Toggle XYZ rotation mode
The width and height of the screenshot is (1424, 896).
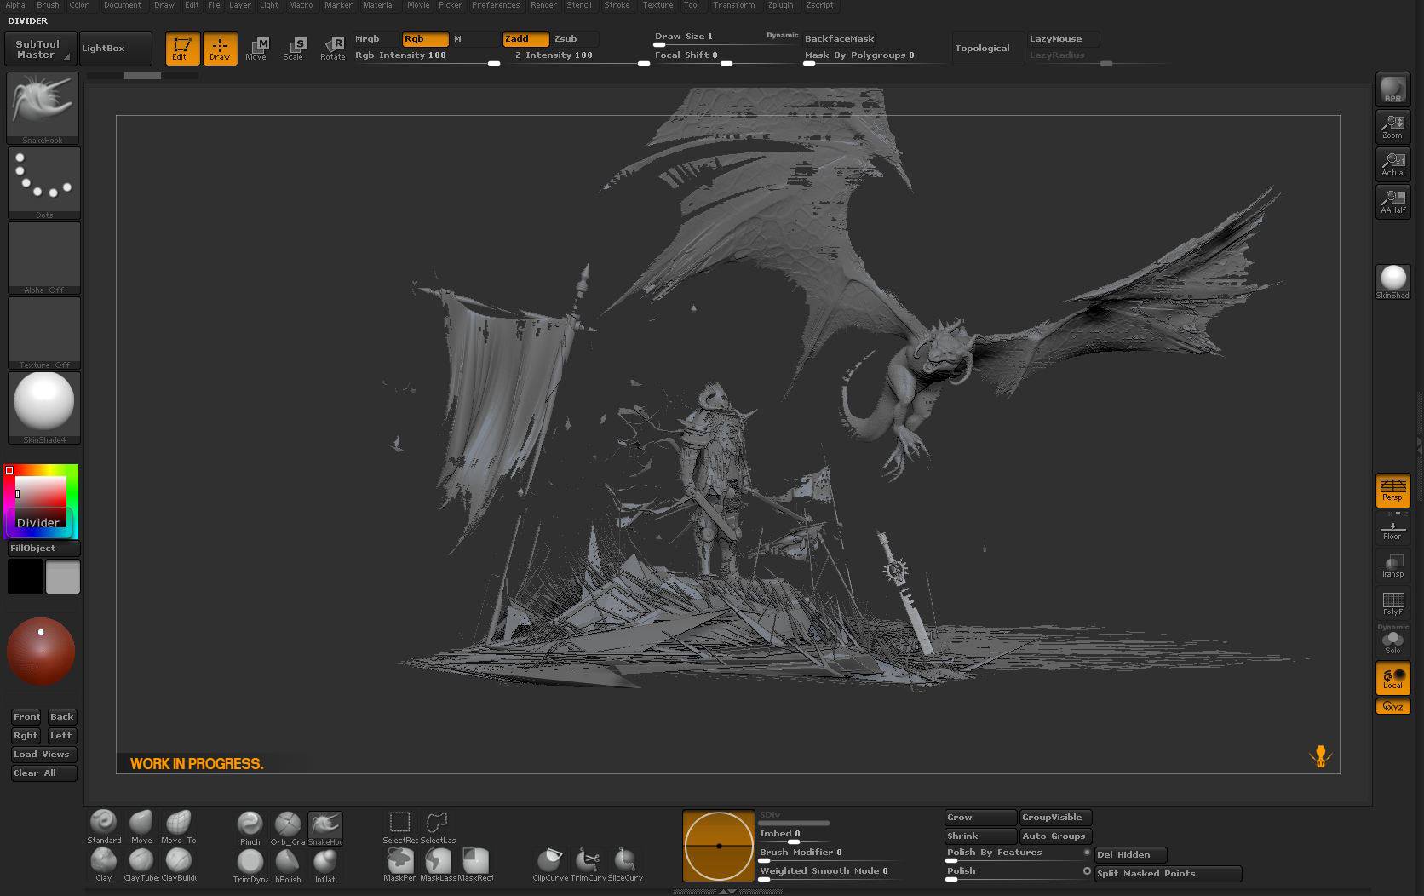point(1392,706)
